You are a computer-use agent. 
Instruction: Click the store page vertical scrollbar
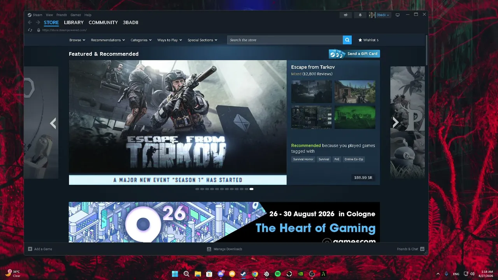coord(427,51)
